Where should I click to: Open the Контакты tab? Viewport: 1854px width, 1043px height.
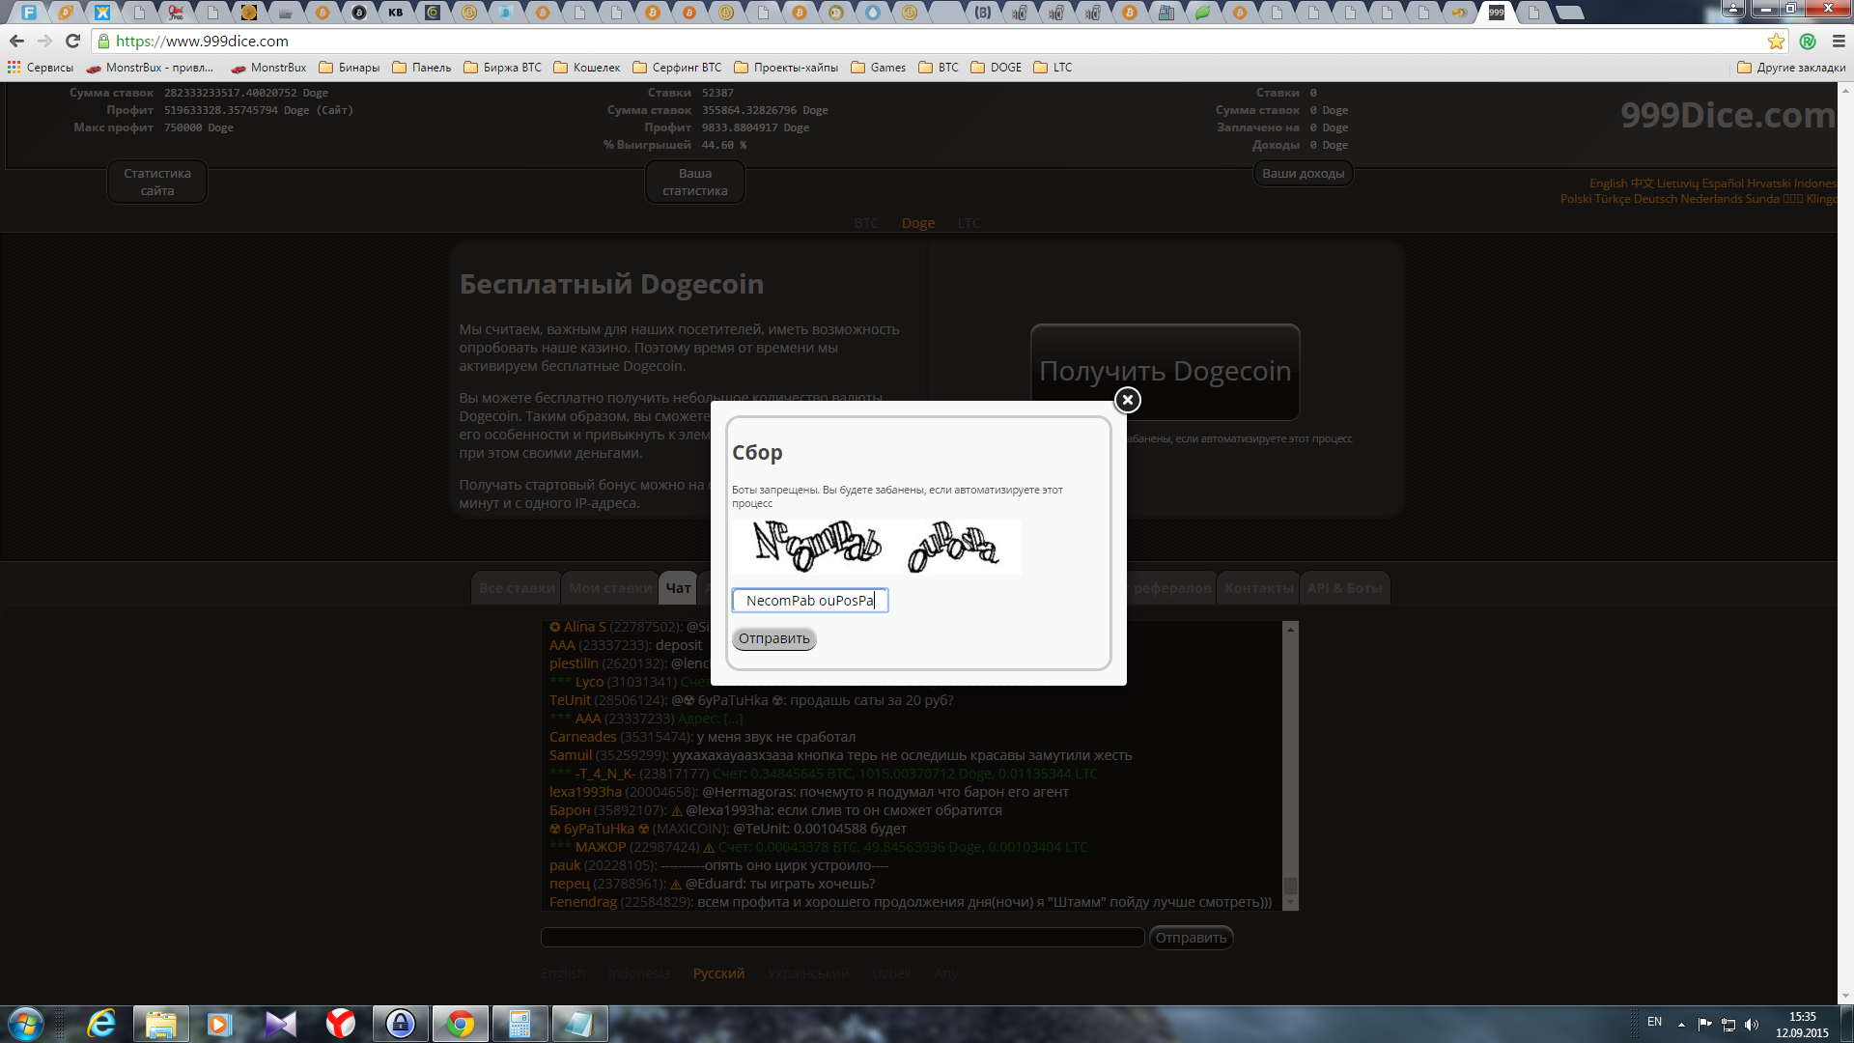[x=1258, y=588]
